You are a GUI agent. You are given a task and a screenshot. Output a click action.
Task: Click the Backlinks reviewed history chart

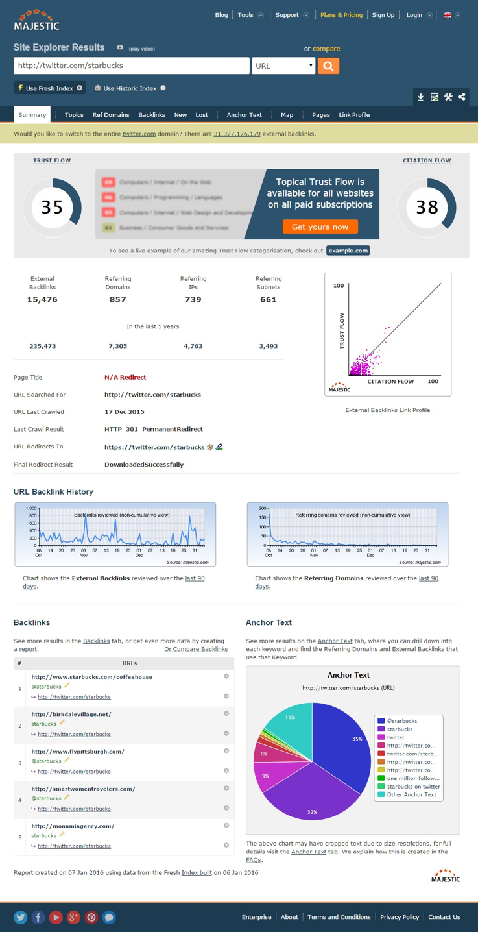(x=115, y=534)
